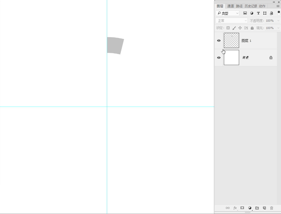Viewport: 281px width, 214px height.
Task: Toggle the layer filtering on/off switch
Action: click(x=279, y=13)
